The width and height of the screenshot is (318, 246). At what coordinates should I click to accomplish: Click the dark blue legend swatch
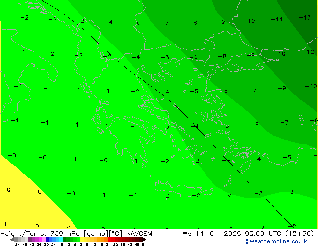pyautogui.click(x=47, y=239)
